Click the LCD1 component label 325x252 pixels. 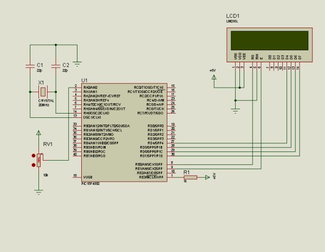(233, 16)
